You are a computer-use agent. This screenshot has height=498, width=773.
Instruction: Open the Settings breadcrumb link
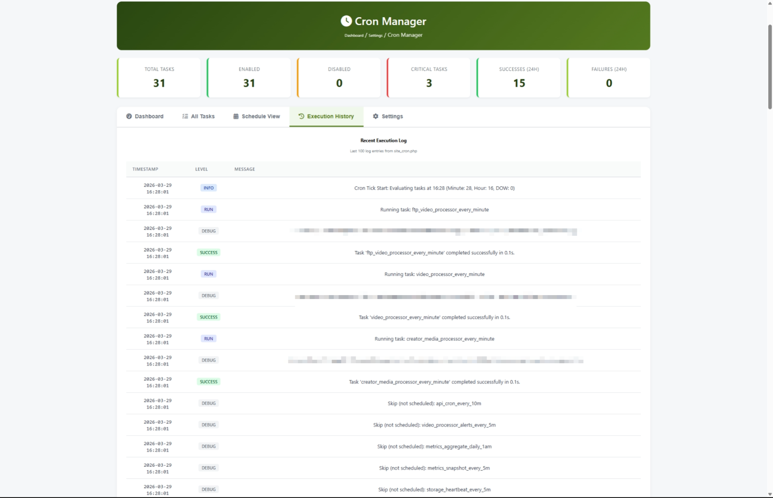[x=375, y=35]
